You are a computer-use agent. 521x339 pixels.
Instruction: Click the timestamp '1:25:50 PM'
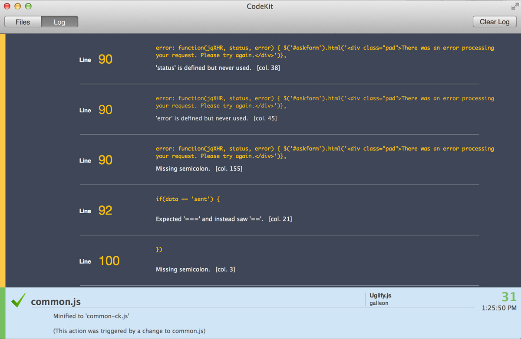499,308
